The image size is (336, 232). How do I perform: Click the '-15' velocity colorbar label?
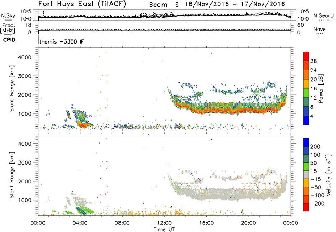[316, 179]
